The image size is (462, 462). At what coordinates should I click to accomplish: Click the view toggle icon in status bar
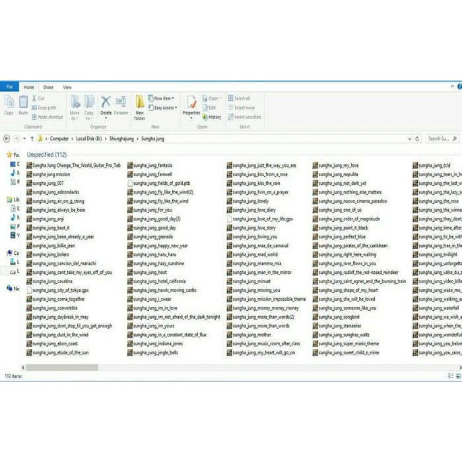coord(459,376)
